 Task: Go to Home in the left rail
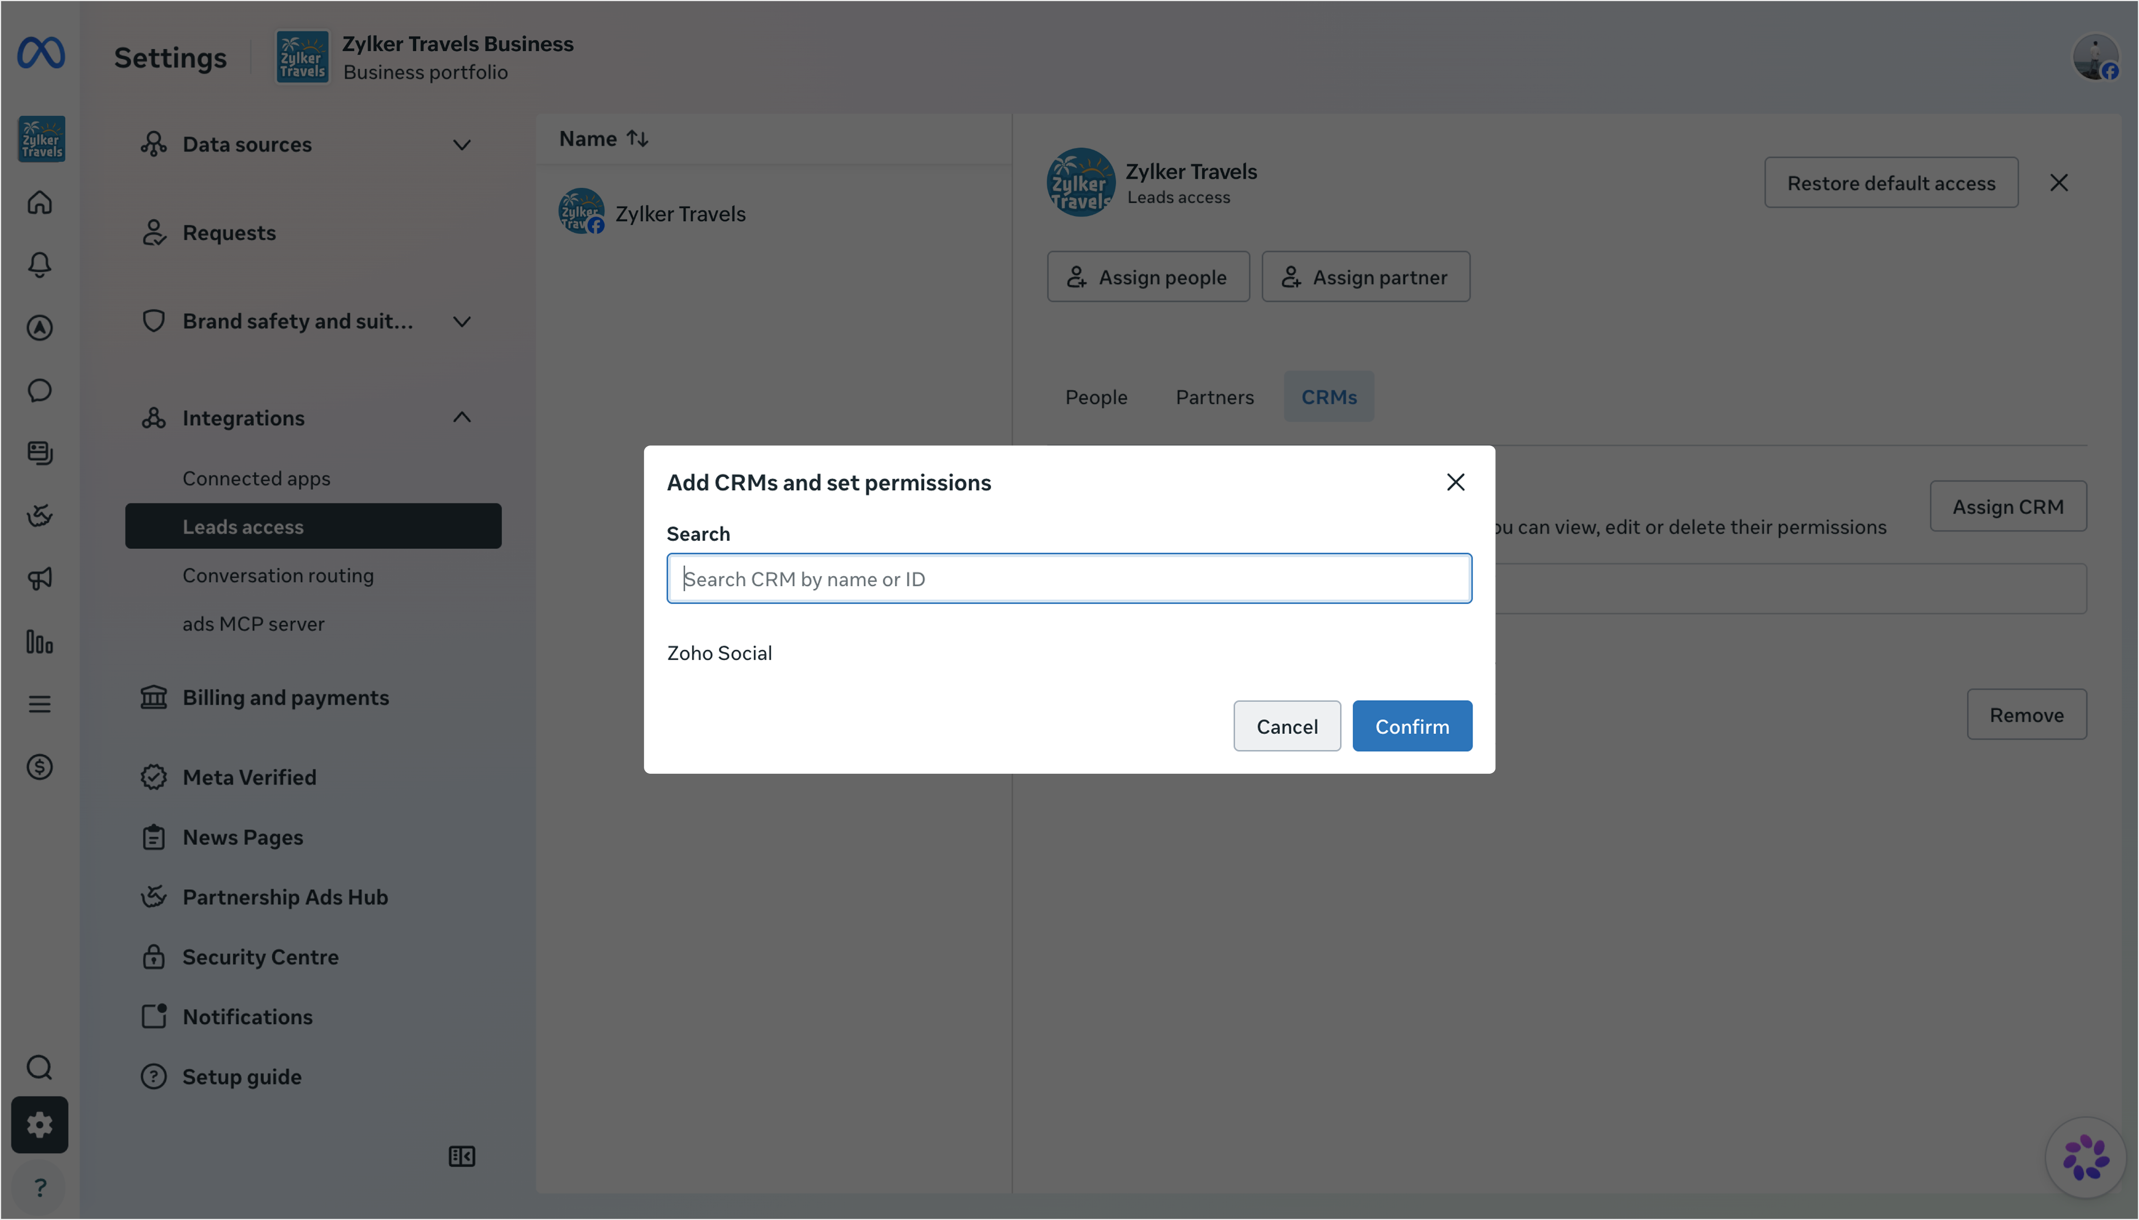tap(39, 203)
